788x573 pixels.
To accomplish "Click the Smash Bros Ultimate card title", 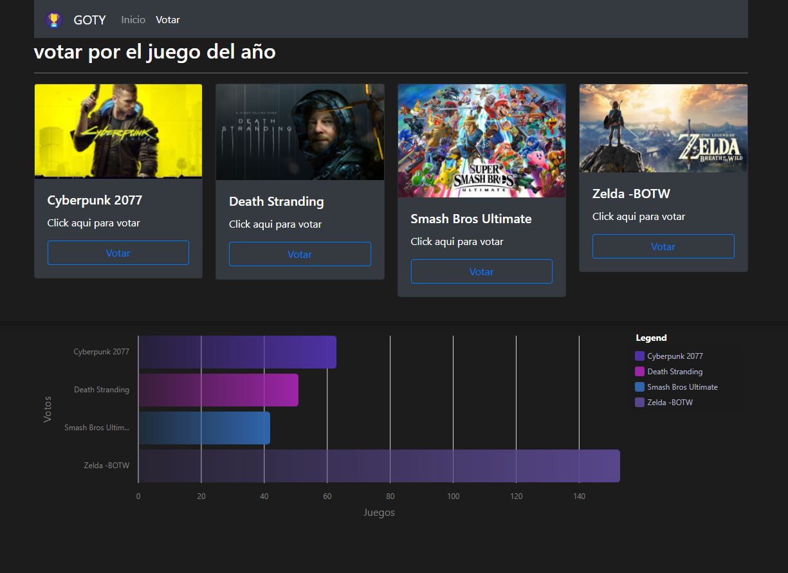I will pos(471,219).
